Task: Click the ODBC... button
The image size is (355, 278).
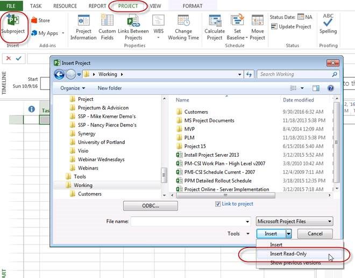Action: coord(151,206)
